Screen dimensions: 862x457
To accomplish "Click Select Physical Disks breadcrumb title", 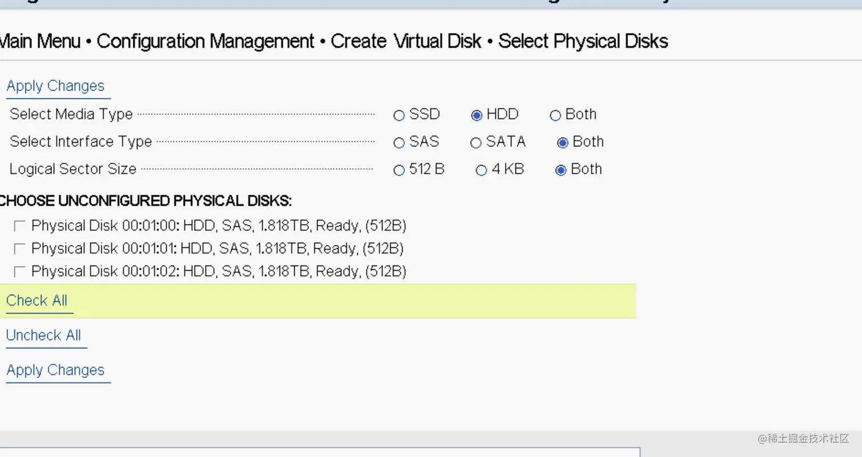I will [x=583, y=42].
